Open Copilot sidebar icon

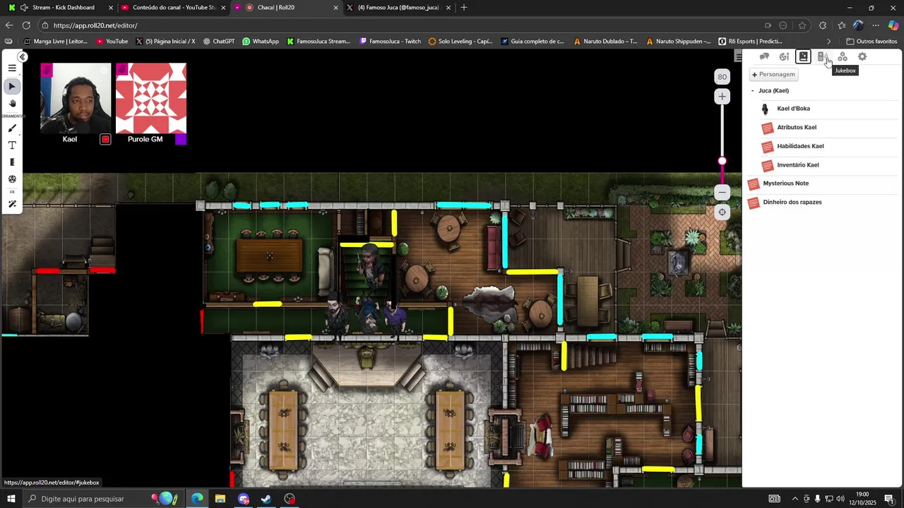[x=893, y=25]
